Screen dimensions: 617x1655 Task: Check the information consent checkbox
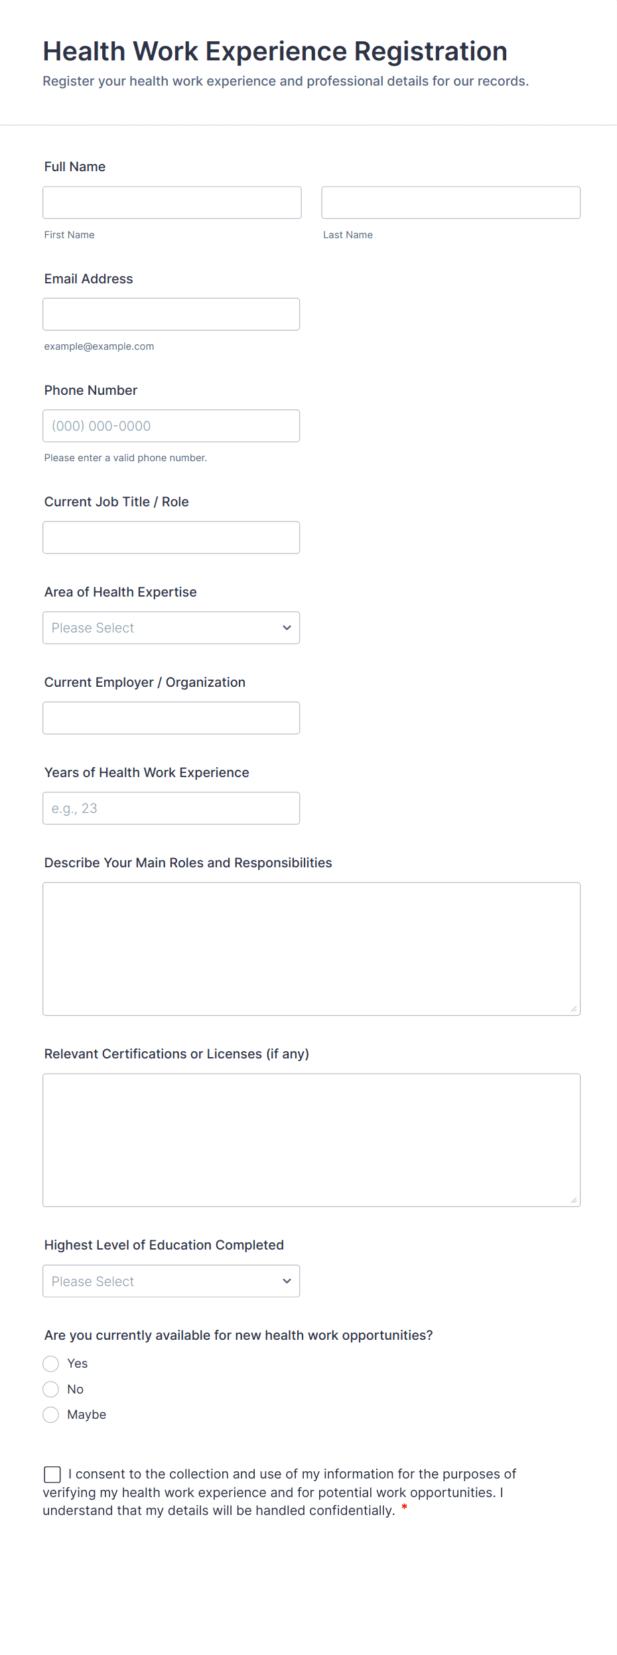pyautogui.click(x=52, y=1475)
